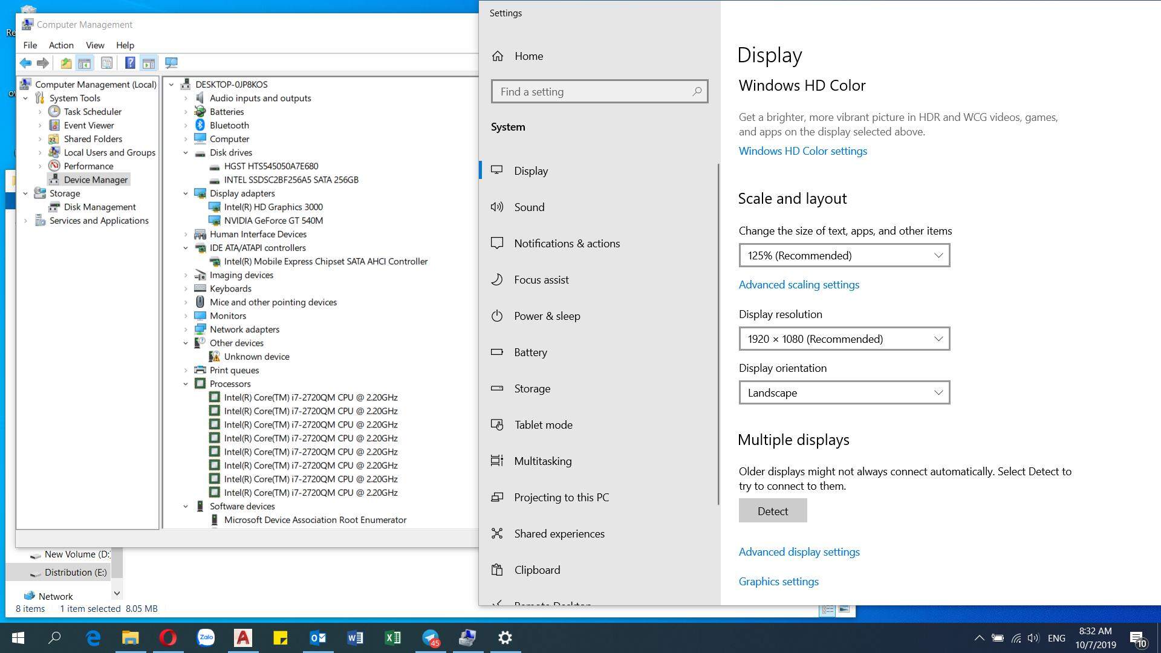Toggle Show/Hide Action Pane toolbar button
1161x653 pixels.
coord(149,63)
